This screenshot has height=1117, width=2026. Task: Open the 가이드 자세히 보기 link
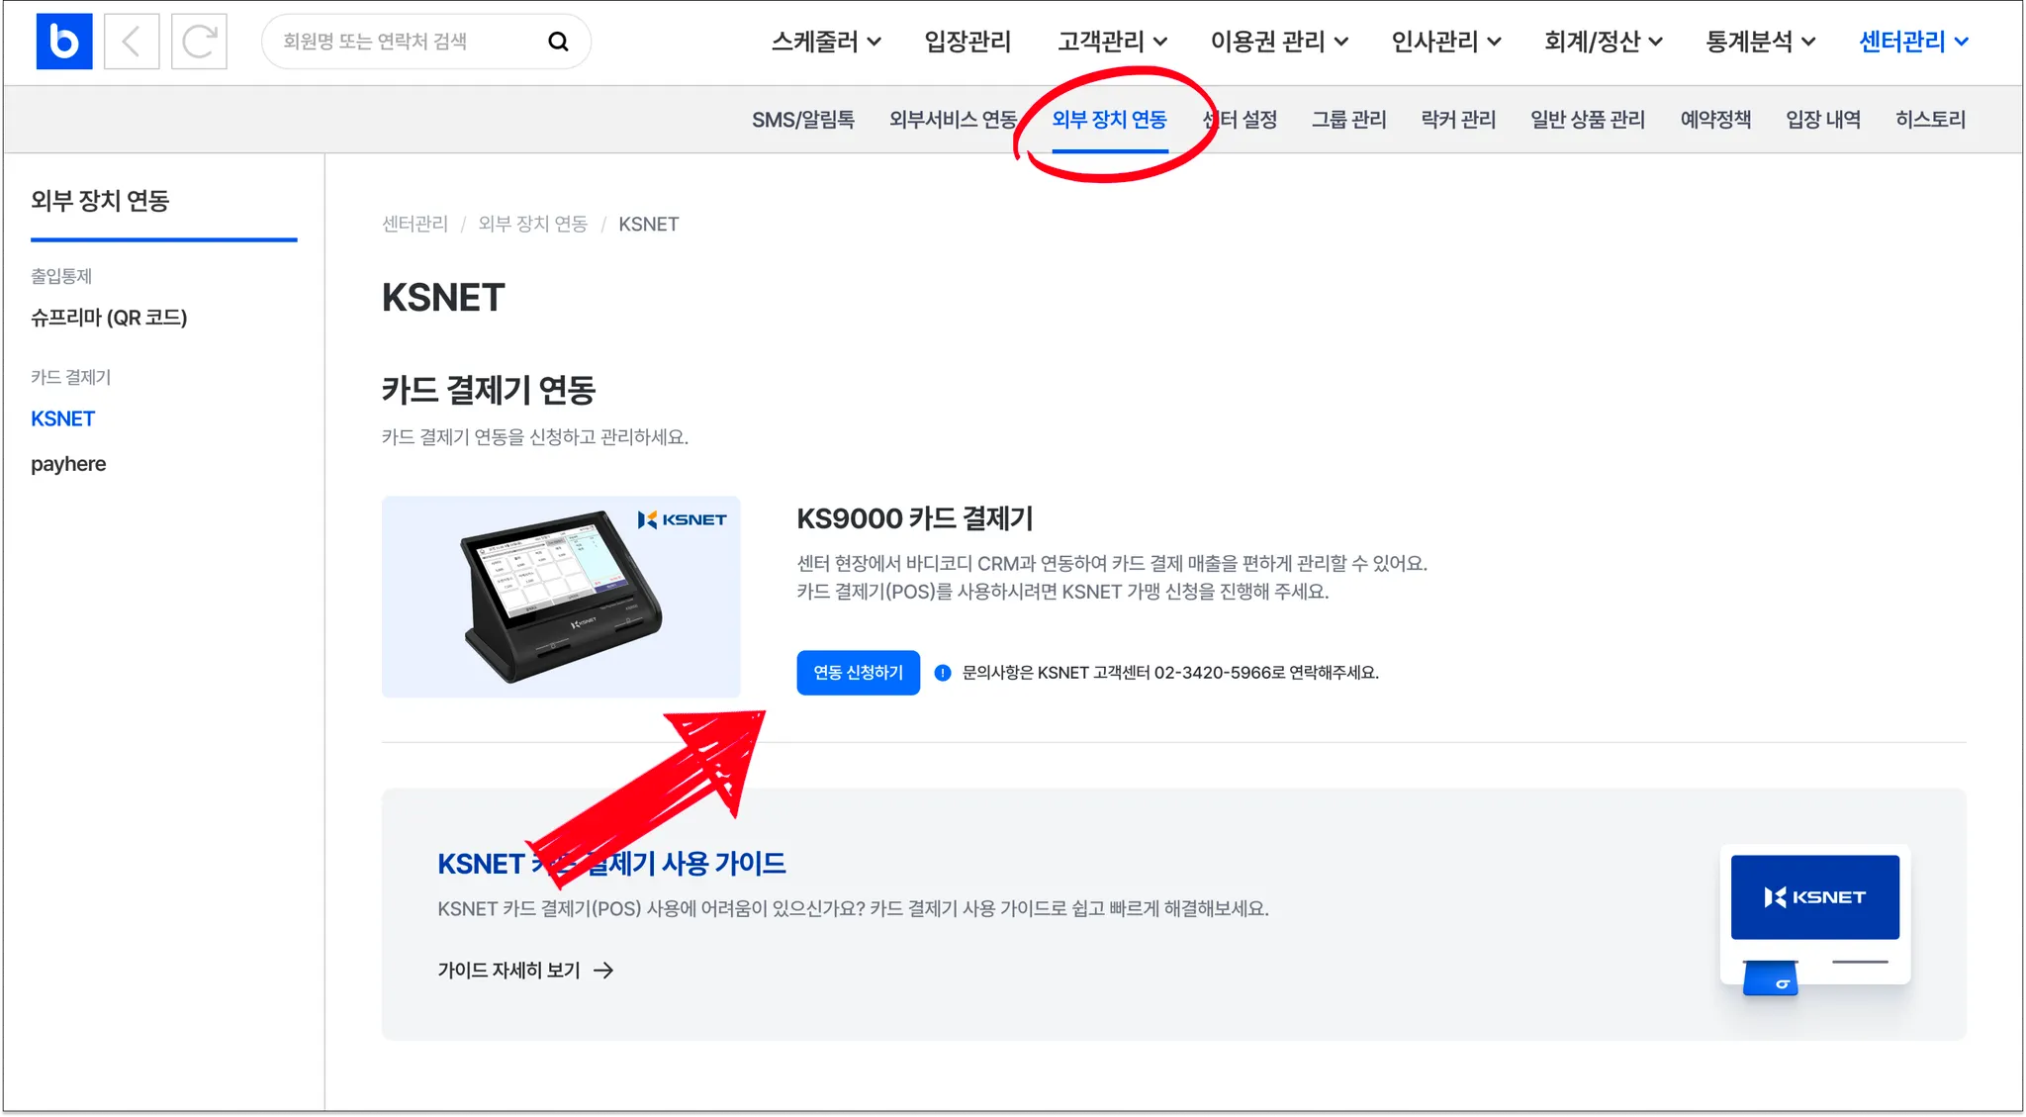click(509, 971)
